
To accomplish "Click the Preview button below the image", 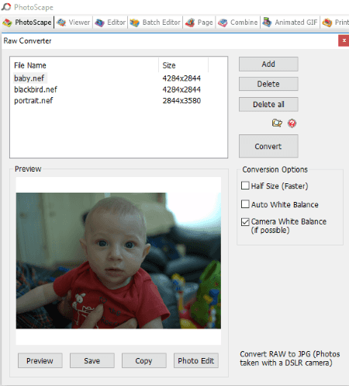I will tap(40, 360).
